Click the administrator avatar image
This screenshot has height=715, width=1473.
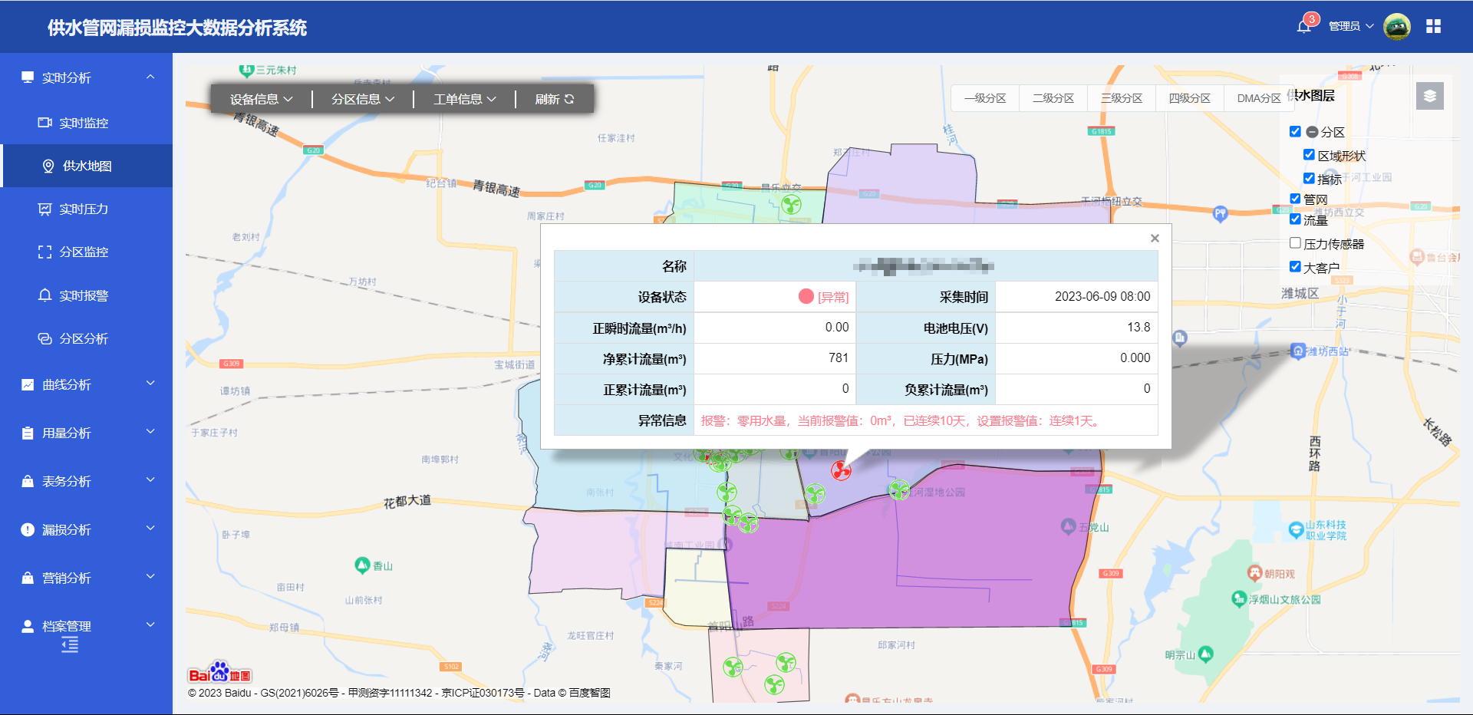(1396, 27)
